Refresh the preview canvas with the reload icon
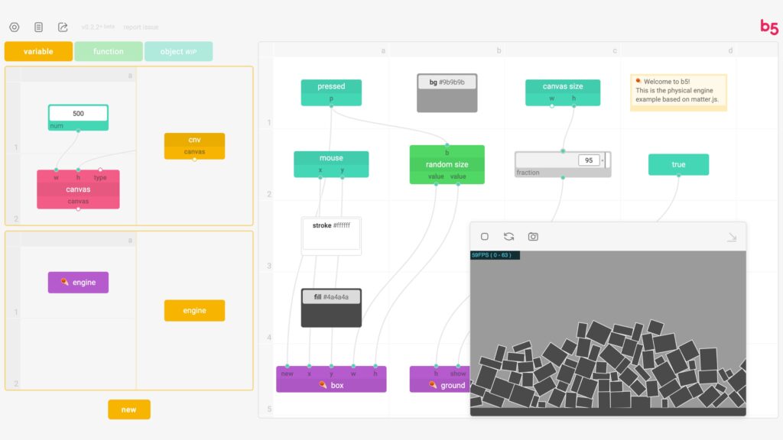This screenshot has height=440, width=783. click(x=508, y=237)
